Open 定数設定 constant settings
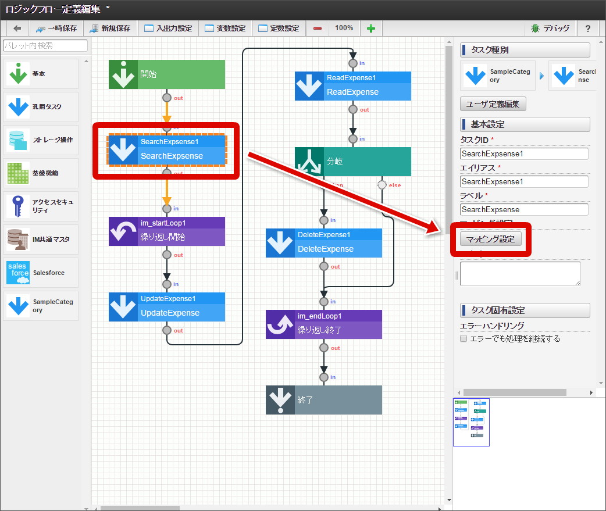 click(279, 28)
